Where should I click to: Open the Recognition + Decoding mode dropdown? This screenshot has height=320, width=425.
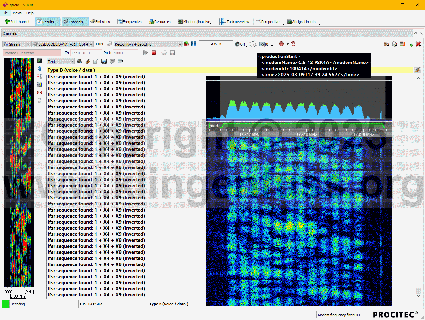(148, 44)
